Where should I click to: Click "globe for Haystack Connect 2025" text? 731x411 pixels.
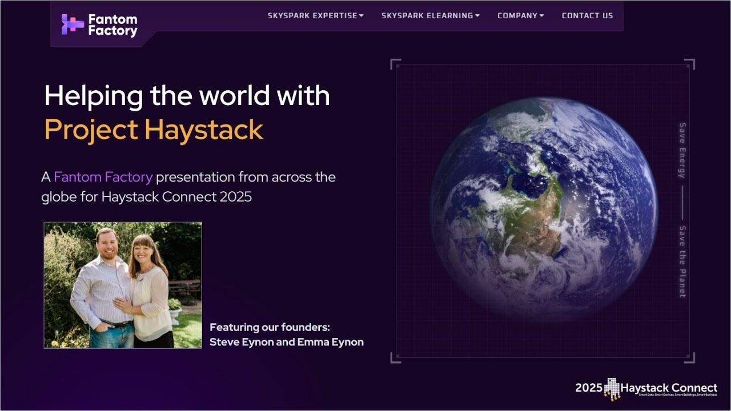pos(147,198)
